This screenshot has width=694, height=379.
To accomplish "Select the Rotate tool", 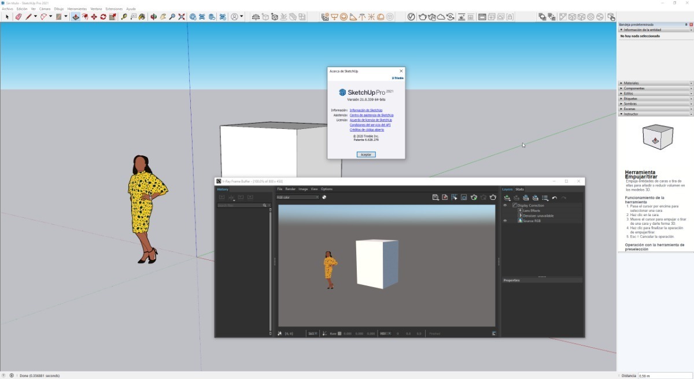I will coord(103,17).
